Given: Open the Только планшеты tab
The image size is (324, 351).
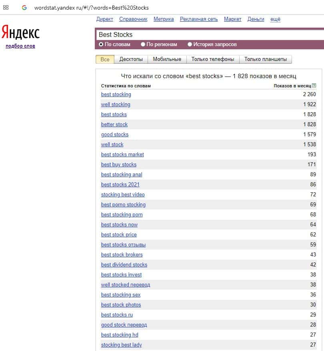Looking at the screenshot, I should click(266, 59).
